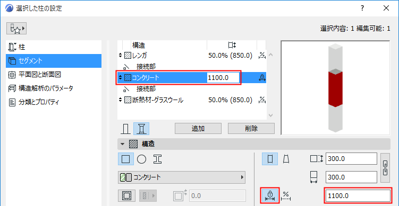Open the 平面図と断面図 settings page

[54, 74]
